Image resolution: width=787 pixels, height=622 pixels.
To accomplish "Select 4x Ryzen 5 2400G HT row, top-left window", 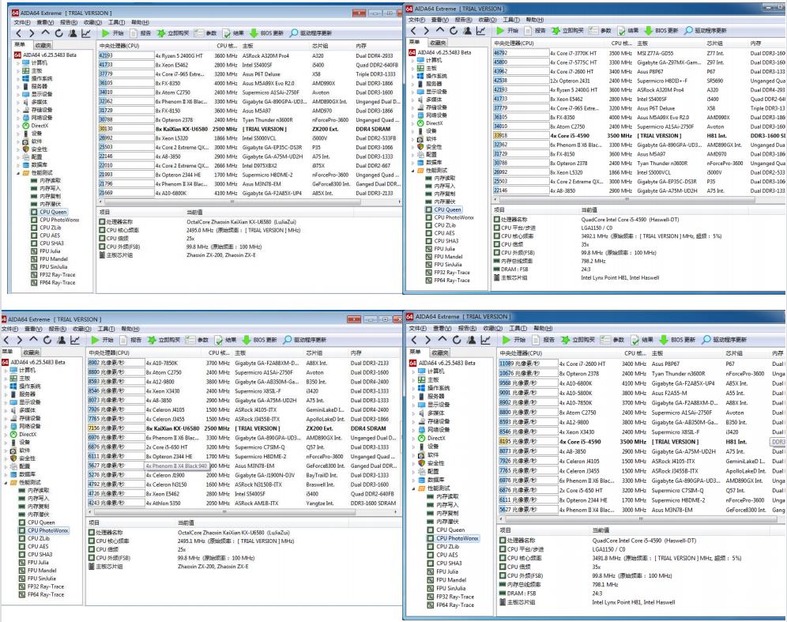I will pos(249,56).
